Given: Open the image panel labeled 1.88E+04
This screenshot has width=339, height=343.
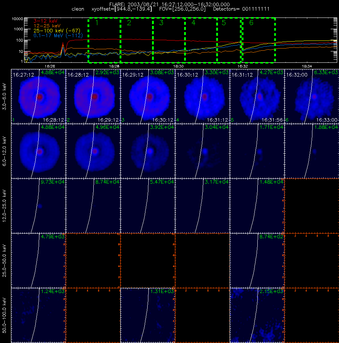Looking at the screenshot, I should click(312, 151).
